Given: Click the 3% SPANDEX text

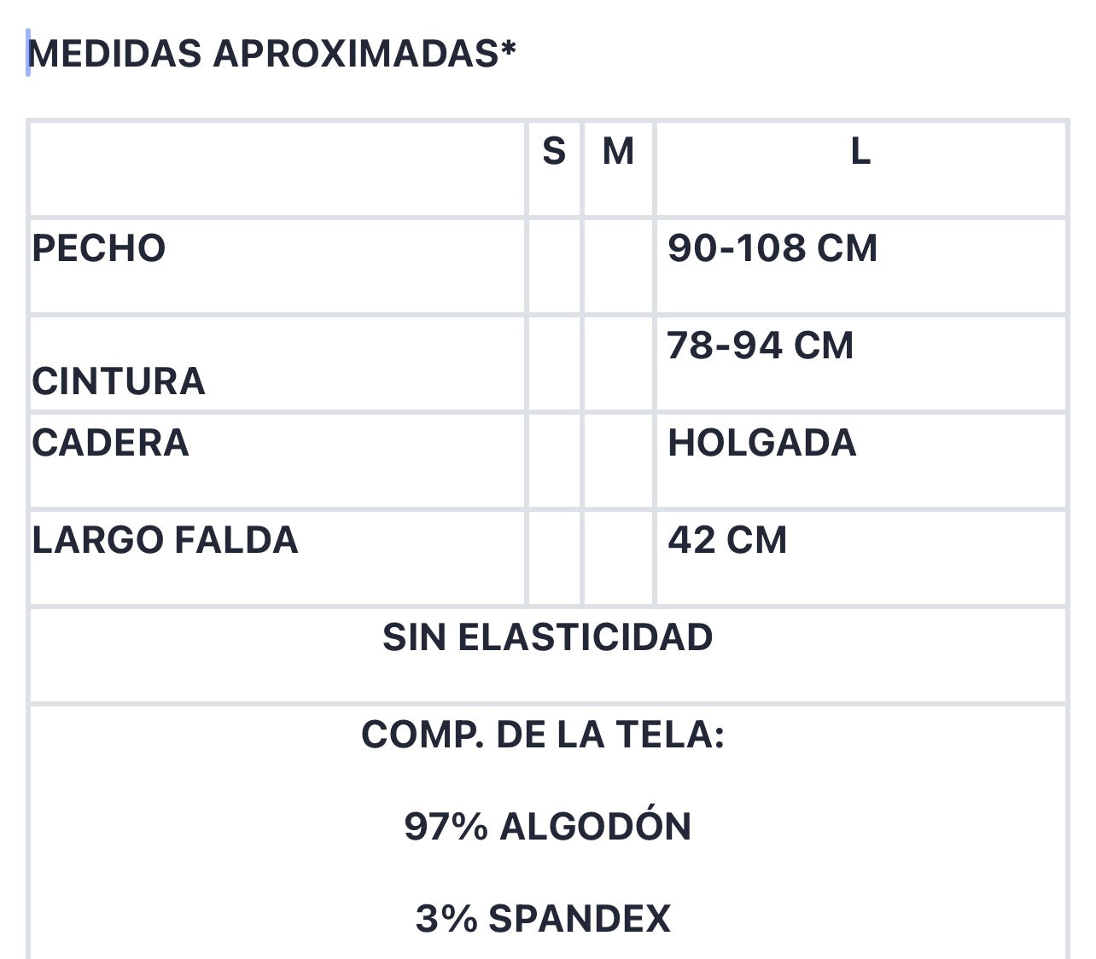Looking at the screenshot, I should click(x=543, y=919).
